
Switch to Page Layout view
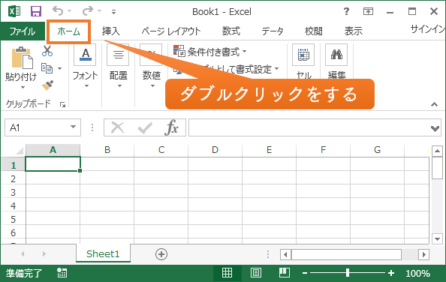coord(256,273)
